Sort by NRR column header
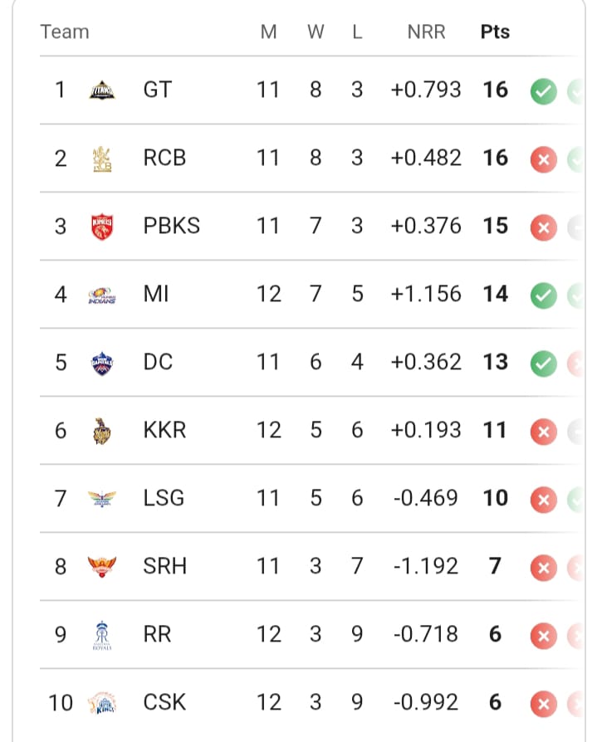597x742 pixels. pyautogui.click(x=426, y=32)
